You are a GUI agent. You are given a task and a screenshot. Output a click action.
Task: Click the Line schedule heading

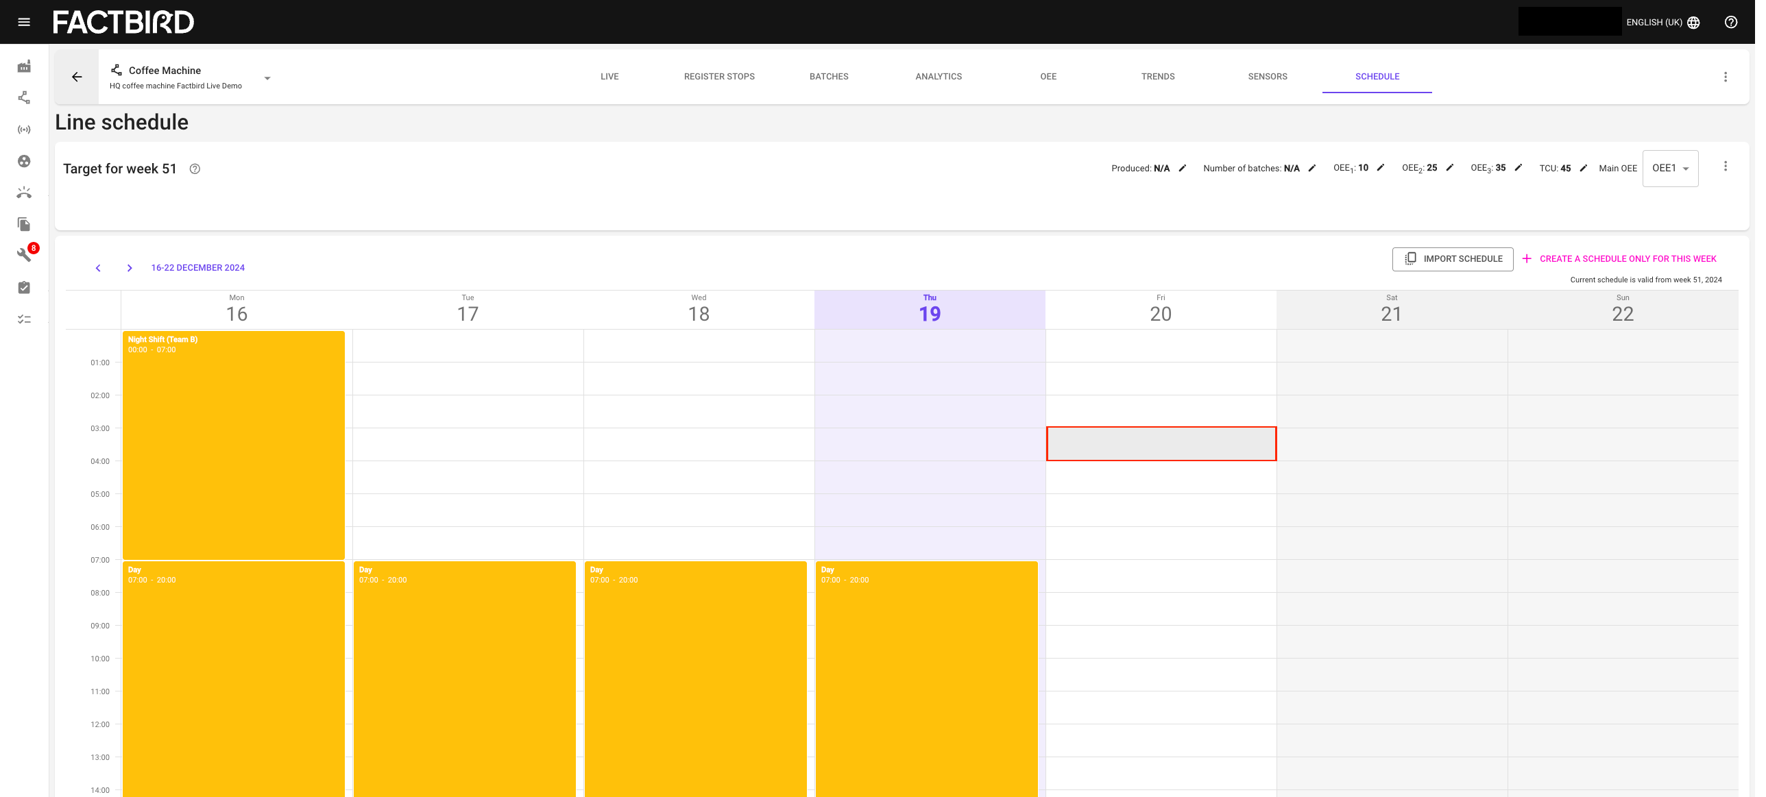121,122
